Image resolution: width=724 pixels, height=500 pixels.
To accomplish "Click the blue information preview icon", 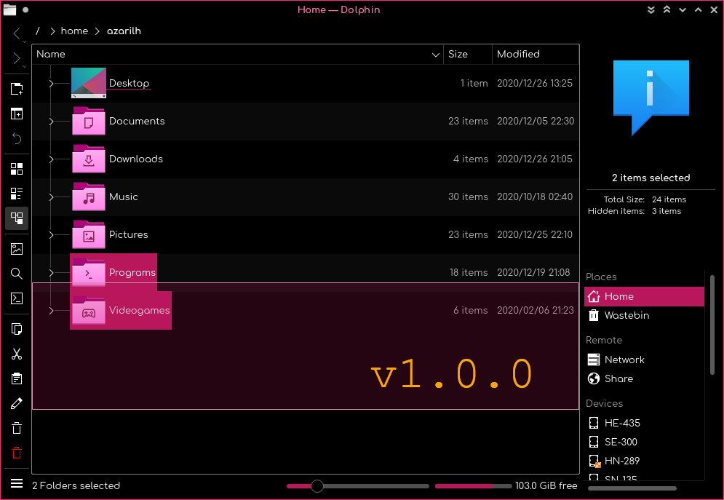I will pyautogui.click(x=651, y=98).
